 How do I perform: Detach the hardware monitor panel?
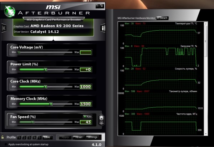[162, 18]
